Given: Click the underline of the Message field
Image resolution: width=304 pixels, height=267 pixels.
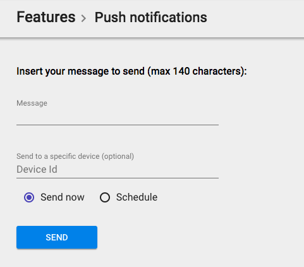Looking at the screenshot, I should tap(118, 125).
